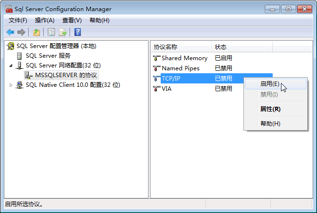Click the MSSQLSERVER 的协议 node icon
The height and width of the screenshot is (213, 317).
[x=29, y=75]
